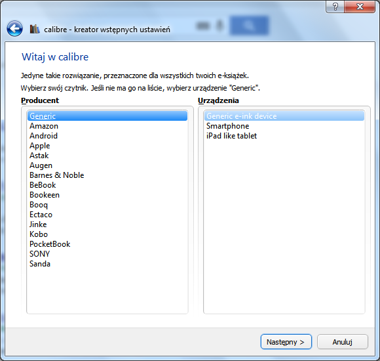Screen dimensions: 380x361
Task: Click the Następny button to continue
Action: (x=286, y=342)
